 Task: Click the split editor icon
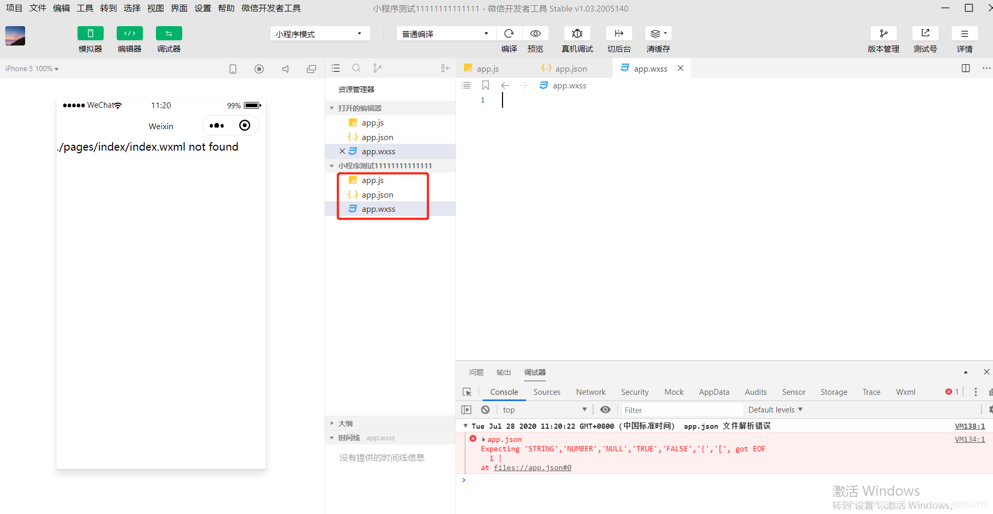coord(966,68)
